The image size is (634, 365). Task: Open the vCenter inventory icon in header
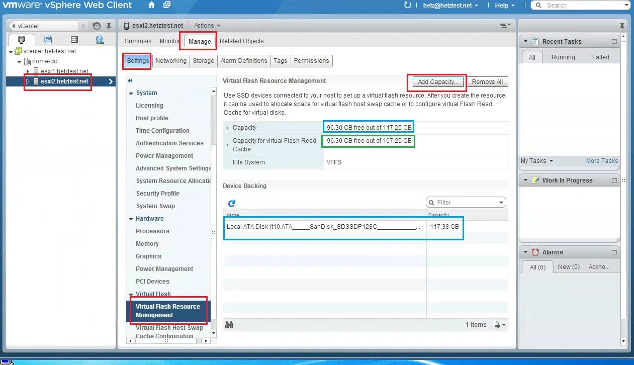[167, 5]
